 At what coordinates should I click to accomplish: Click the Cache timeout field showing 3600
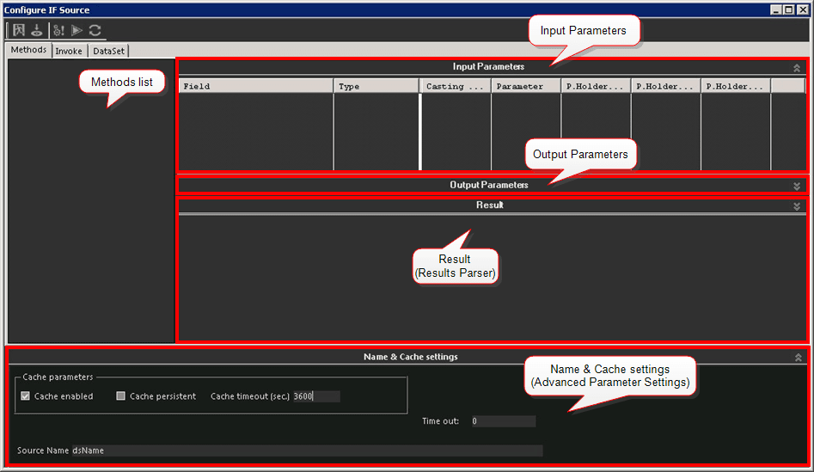[x=316, y=396]
